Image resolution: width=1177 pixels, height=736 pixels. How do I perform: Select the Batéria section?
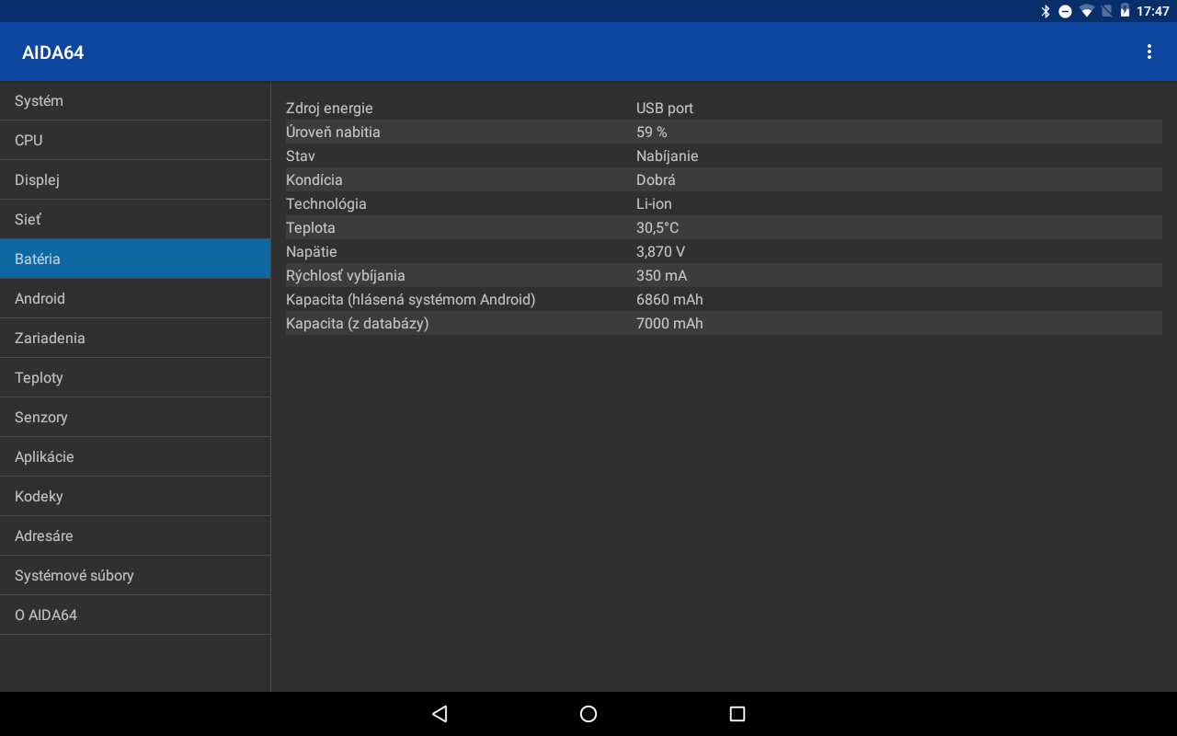tap(135, 259)
